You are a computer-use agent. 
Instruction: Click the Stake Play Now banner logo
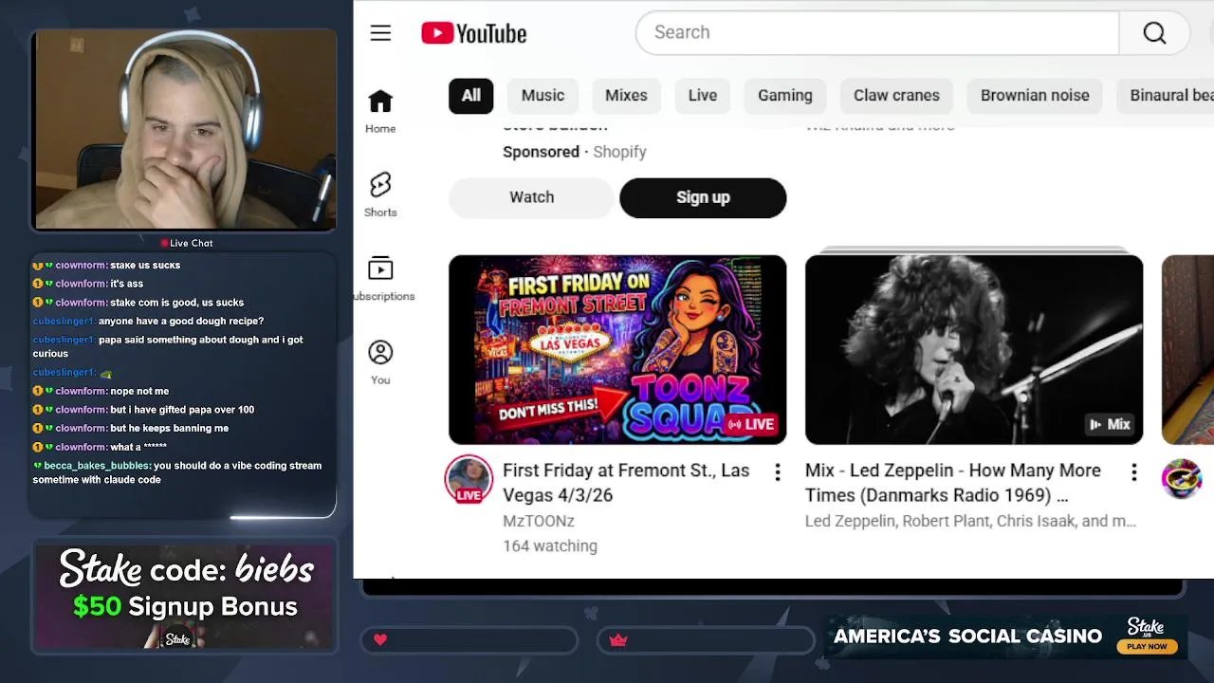pos(1147,635)
